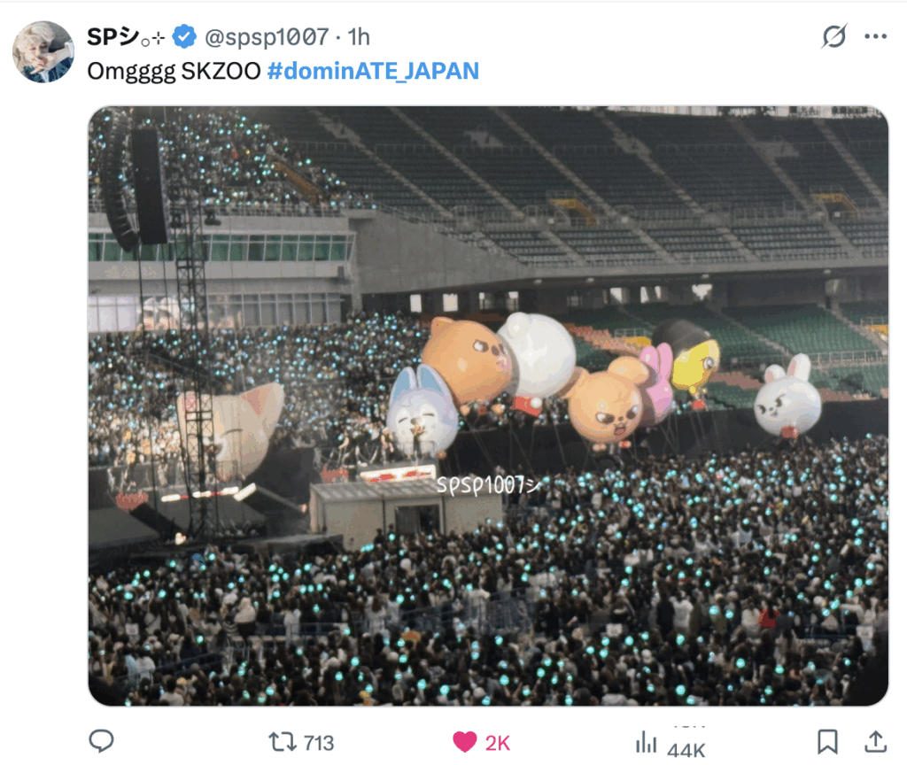This screenshot has width=907, height=765.
Task: Open the stadium concert photo
Action: pyautogui.click(x=488, y=406)
